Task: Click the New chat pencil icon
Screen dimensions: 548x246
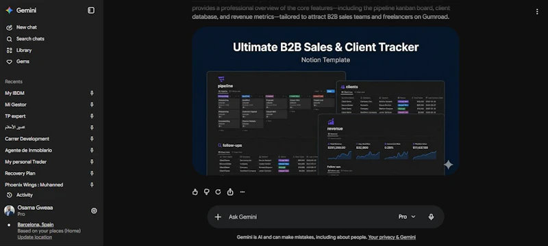Action: coord(10,27)
